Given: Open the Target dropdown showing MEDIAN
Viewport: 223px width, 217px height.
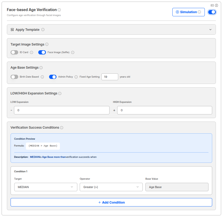Looking at the screenshot, I should click(45, 187).
